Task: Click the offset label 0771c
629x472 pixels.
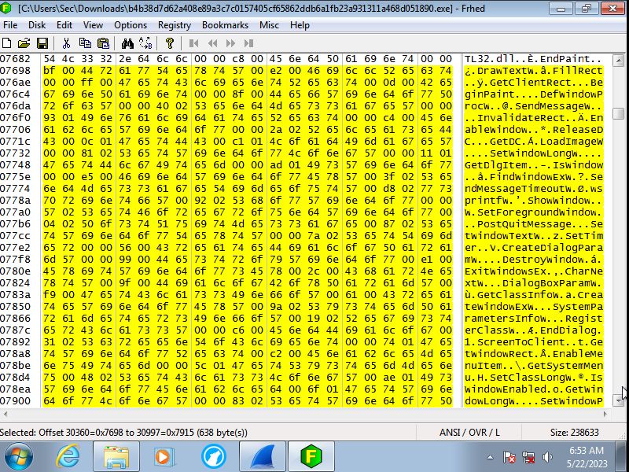Action: pyautogui.click(x=15, y=142)
